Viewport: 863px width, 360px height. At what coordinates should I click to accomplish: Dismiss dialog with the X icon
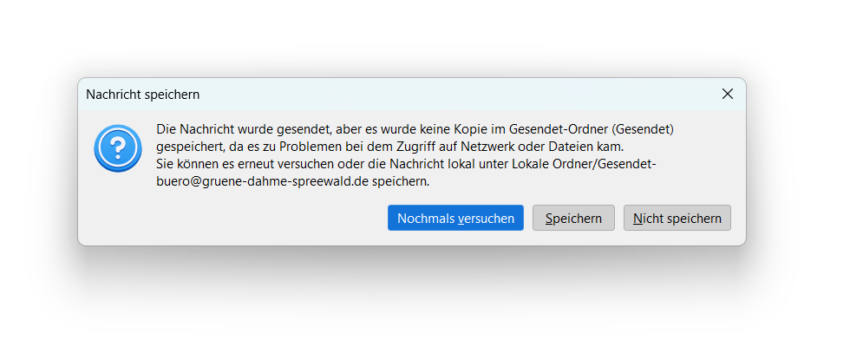click(x=727, y=95)
